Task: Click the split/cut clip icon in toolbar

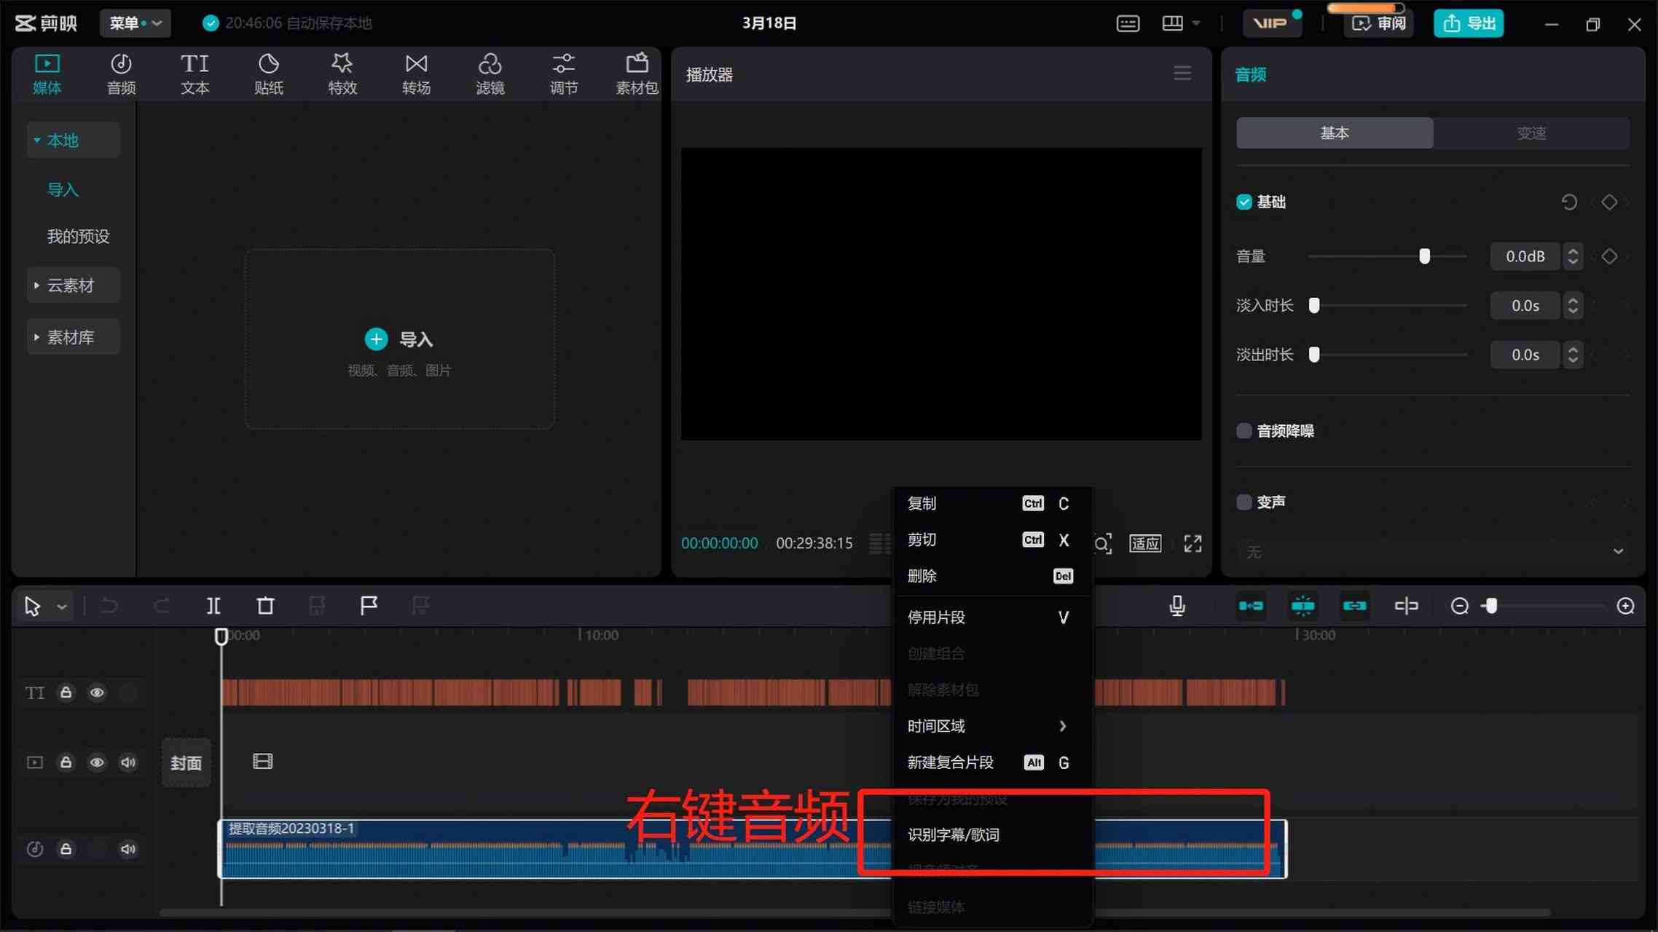Action: coord(213,604)
